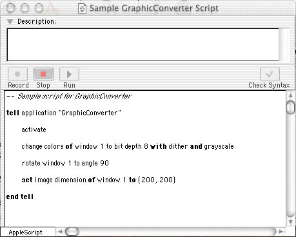Click the window title "Sample GraphicConverter Script"

[154, 8]
